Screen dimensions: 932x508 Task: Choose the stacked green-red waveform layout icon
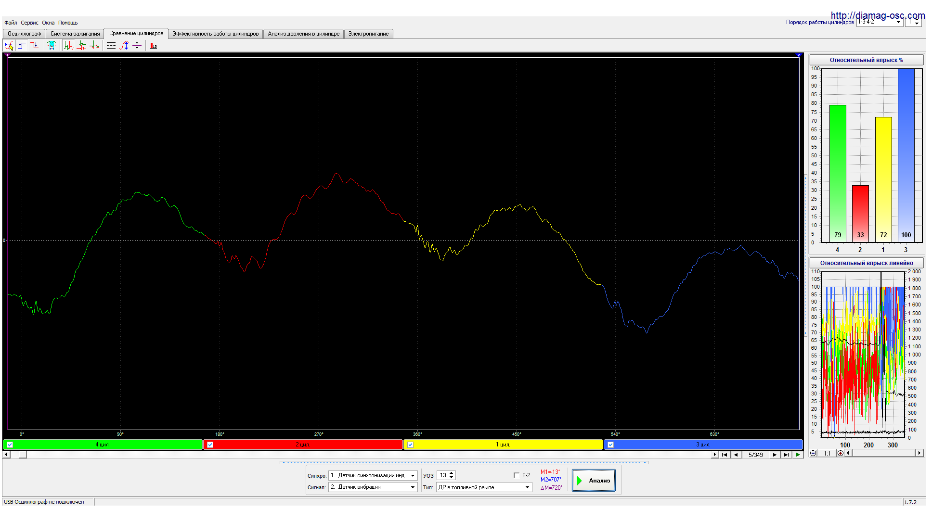point(81,46)
